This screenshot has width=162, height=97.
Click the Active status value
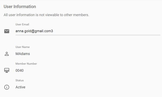(x=20, y=87)
